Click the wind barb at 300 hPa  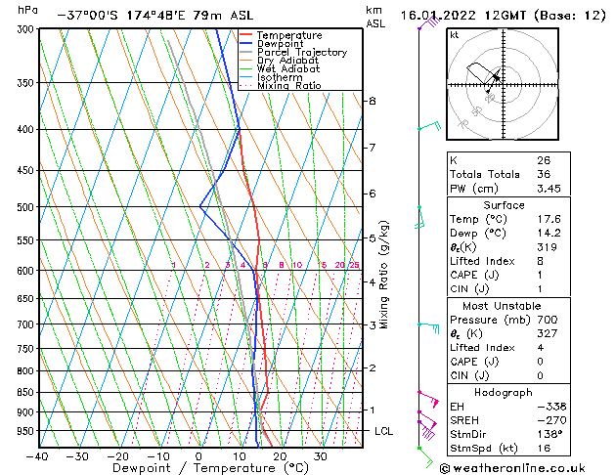click(x=428, y=22)
